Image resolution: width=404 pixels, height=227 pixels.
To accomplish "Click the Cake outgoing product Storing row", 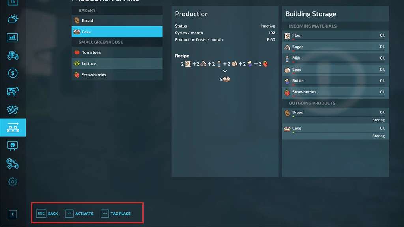I will pyautogui.click(x=335, y=136).
